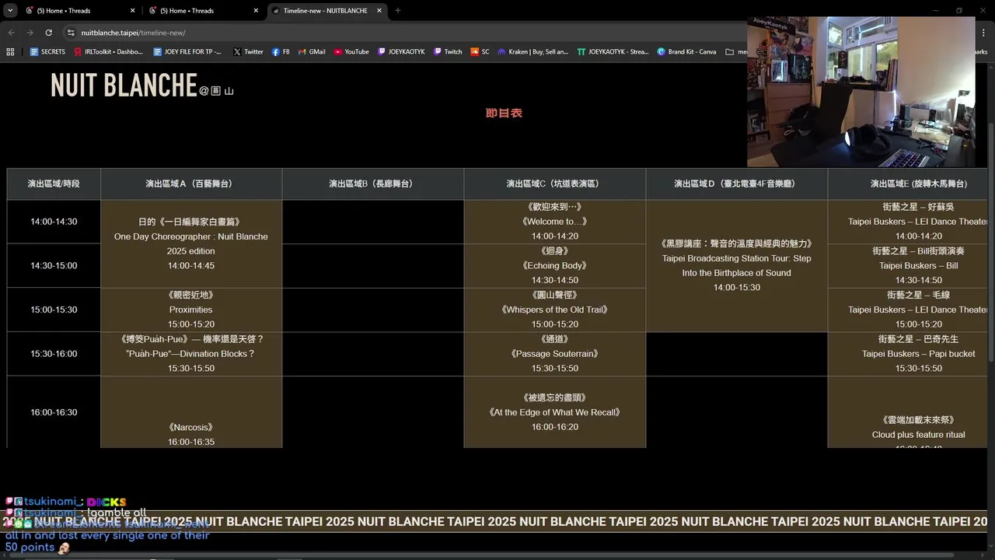995x560 pixels.
Task: Select the Timeline-new NUITBLANCHE tab
Action: tap(327, 11)
